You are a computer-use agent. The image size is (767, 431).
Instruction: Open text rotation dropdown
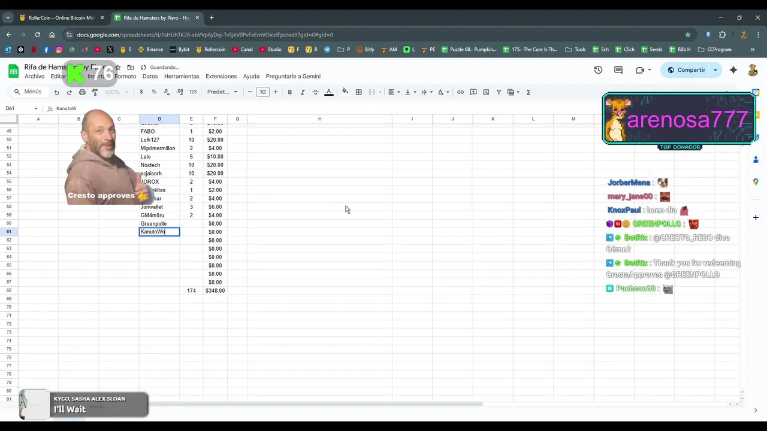coord(443,92)
